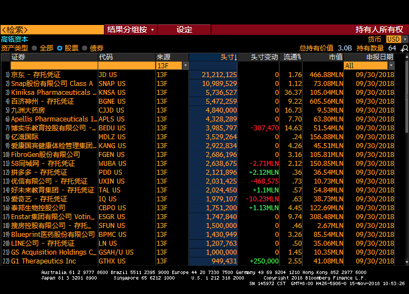Screen dimensions: 409x294
Task: Sort by the 申报日期 column header
Action: (x=370, y=57)
